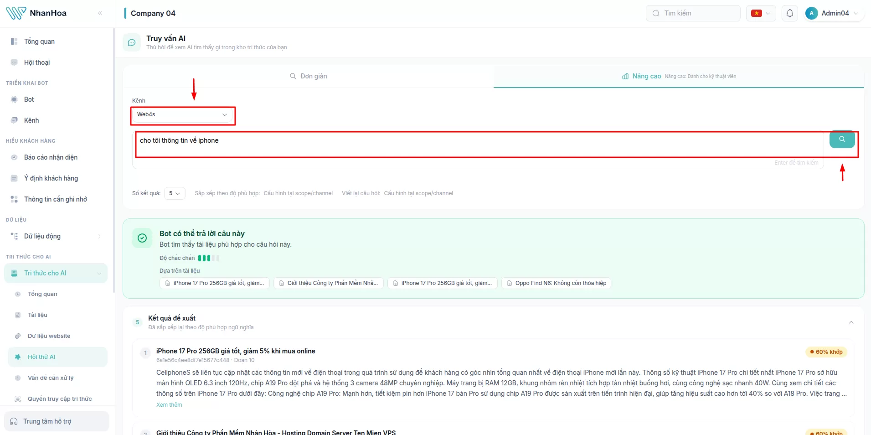The width and height of the screenshot is (871, 435).
Task: Open the language selector chevron
Action: [768, 13]
